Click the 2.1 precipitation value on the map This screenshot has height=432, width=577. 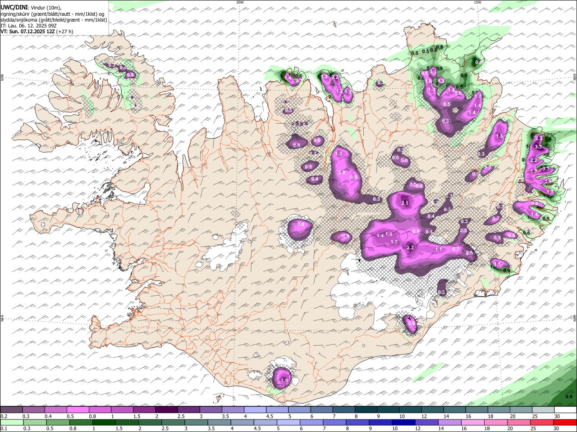(x=405, y=203)
